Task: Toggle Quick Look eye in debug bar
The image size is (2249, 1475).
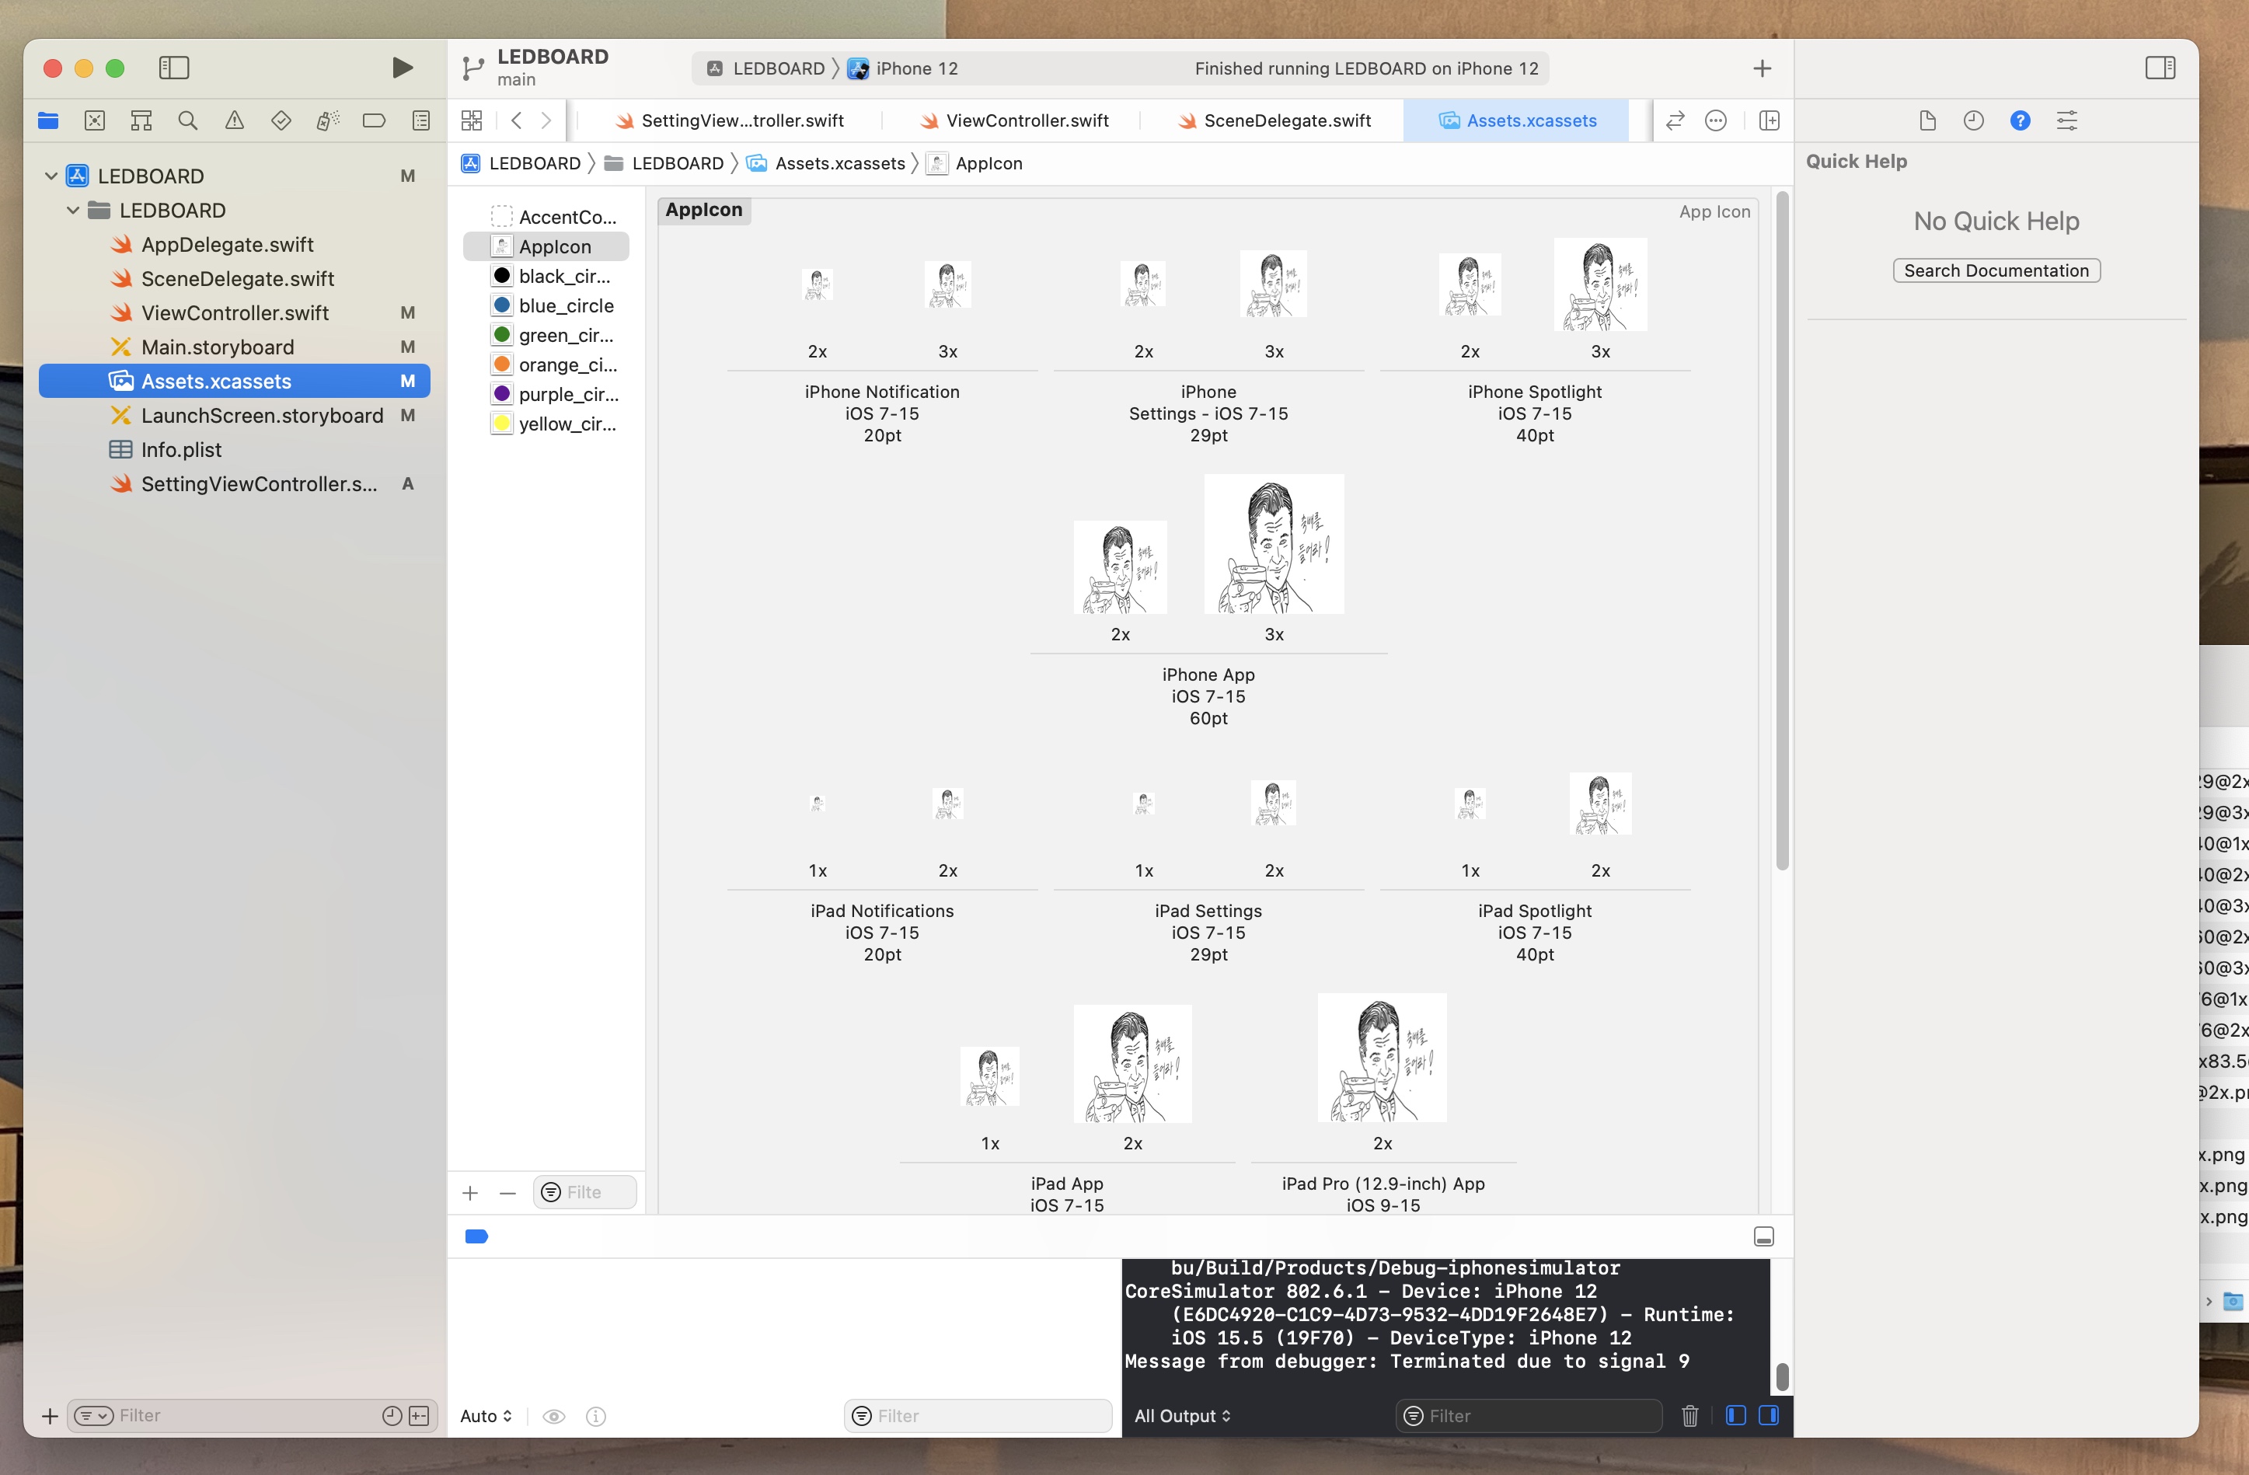Action: [554, 1415]
